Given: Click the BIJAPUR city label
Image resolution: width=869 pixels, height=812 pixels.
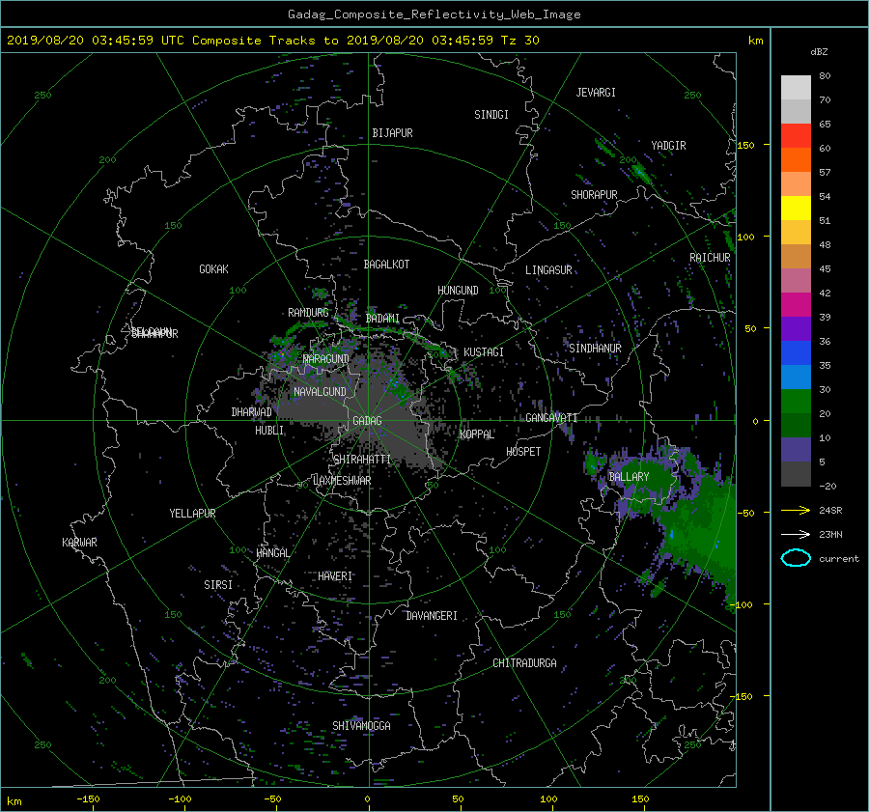Looking at the screenshot, I should [x=392, y=133].
